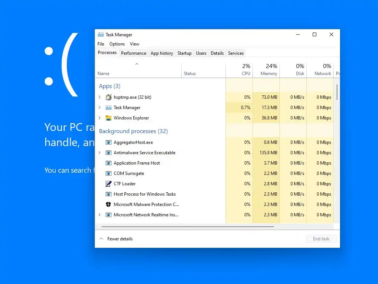Click the 0.7% CPU value

(245, 108)
